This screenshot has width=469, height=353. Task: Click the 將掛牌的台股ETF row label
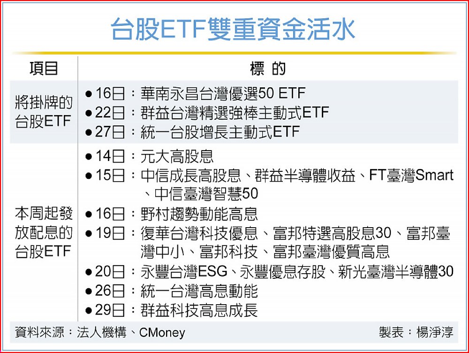pos(44,112)
